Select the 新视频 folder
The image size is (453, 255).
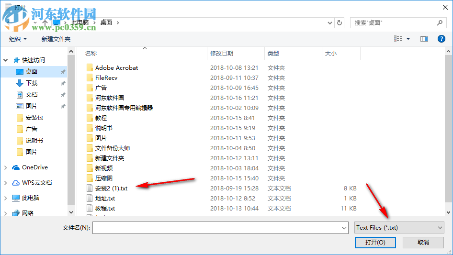click(104, 168)
